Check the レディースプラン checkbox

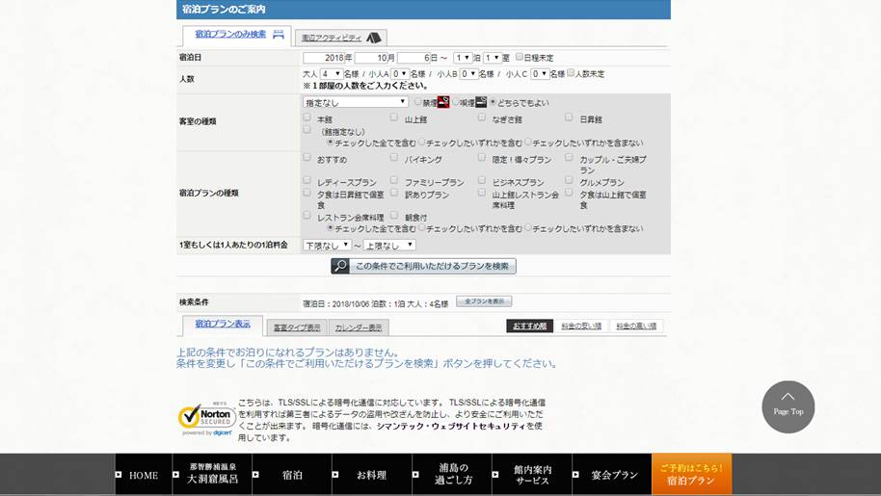coord(307,180)
